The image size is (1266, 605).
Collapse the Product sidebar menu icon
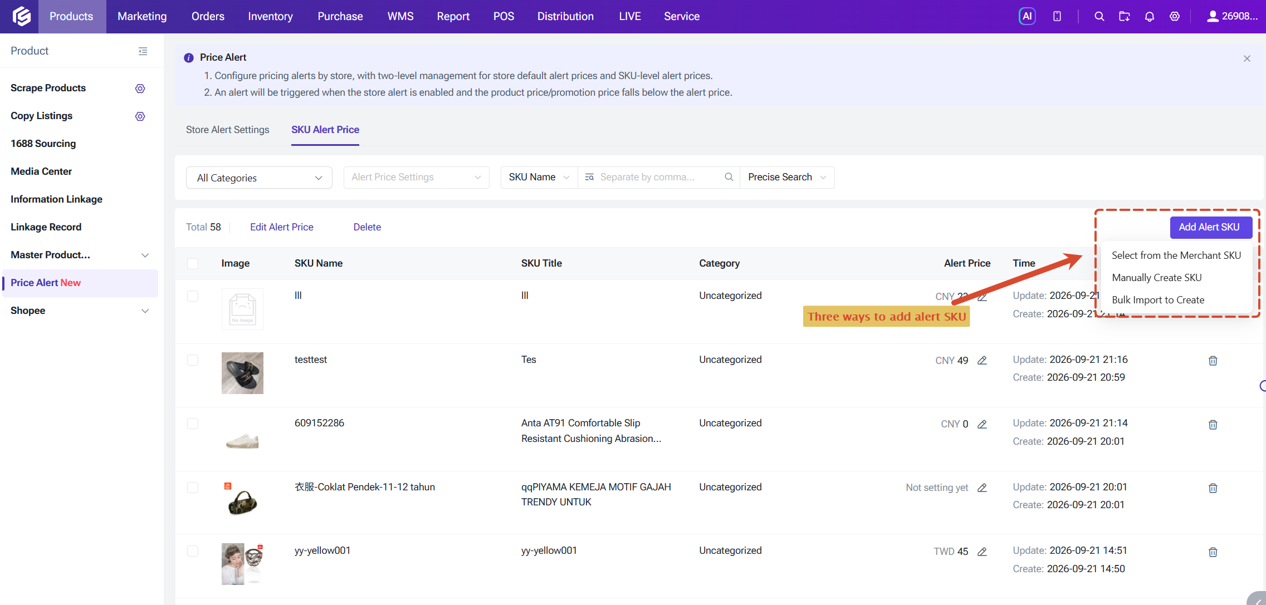(x=143, y=51)
